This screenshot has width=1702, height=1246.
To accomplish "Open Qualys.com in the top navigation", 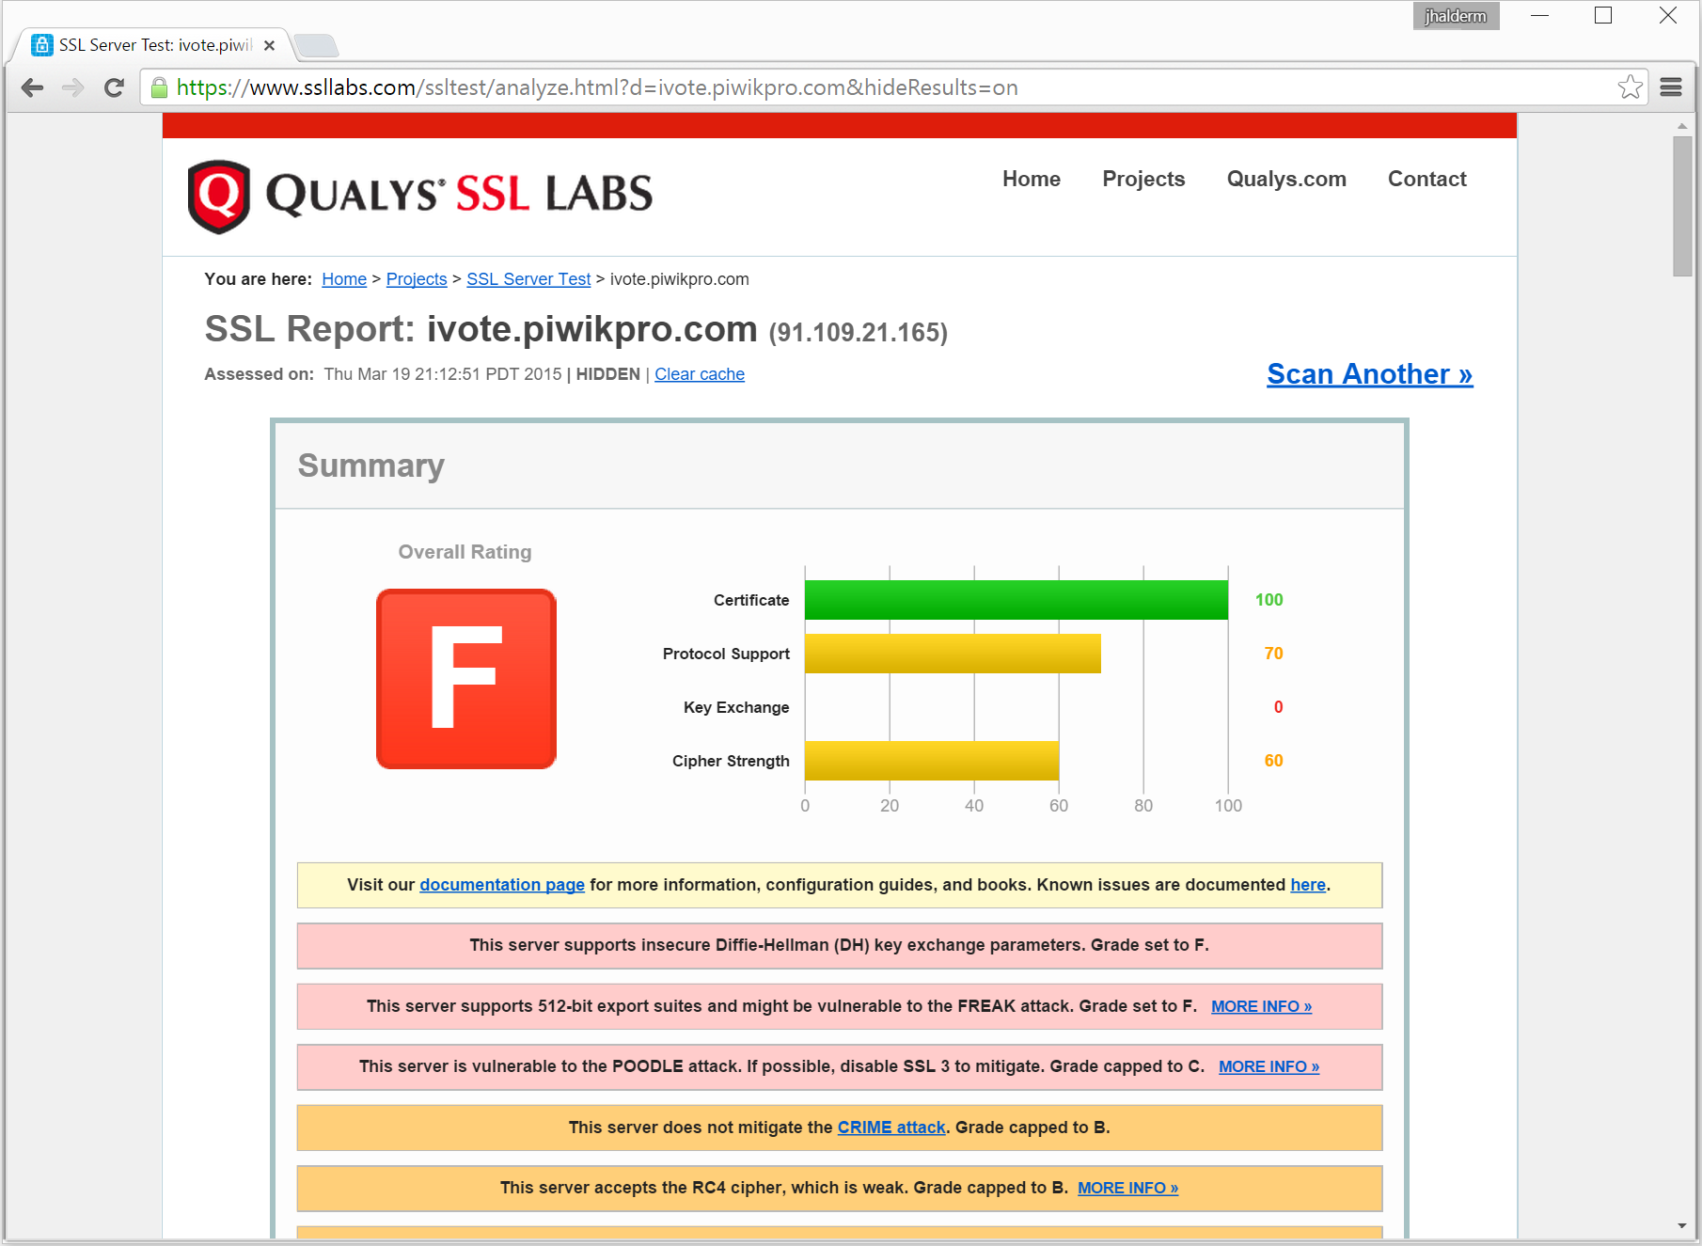I will 1286,179.
